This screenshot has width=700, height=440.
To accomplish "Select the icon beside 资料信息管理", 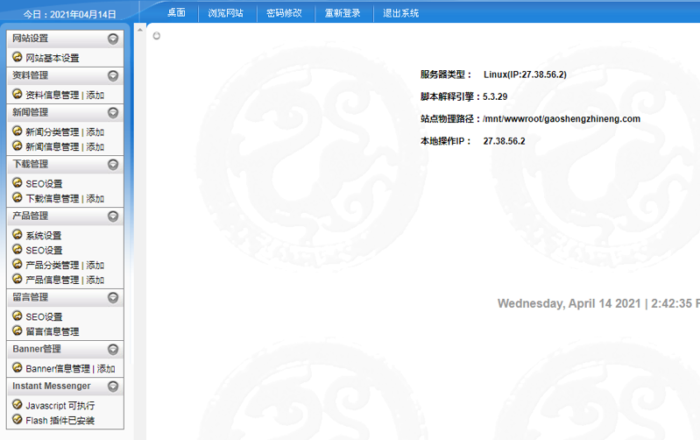I will [18, 95].
